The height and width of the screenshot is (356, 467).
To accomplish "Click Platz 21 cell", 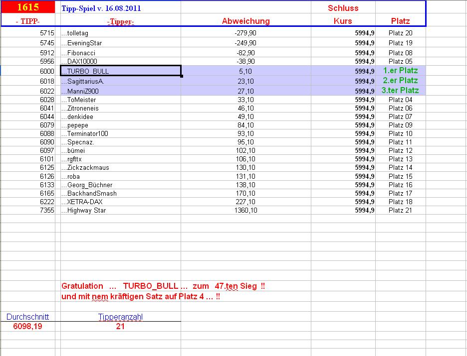I will [400, 211].
